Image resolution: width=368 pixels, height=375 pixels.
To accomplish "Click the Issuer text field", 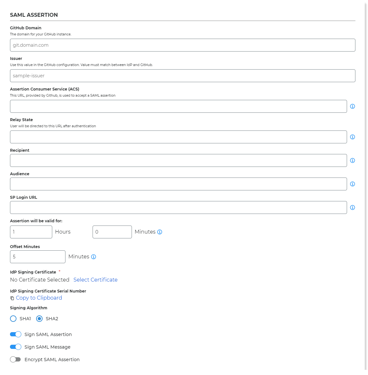I will 182,76.
